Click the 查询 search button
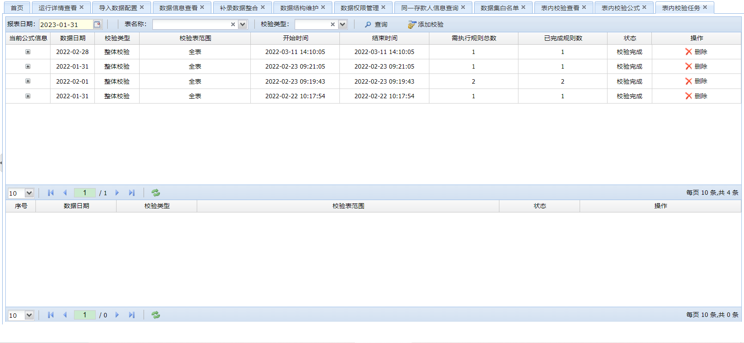The image size is (744, 343). coord(376,24)
